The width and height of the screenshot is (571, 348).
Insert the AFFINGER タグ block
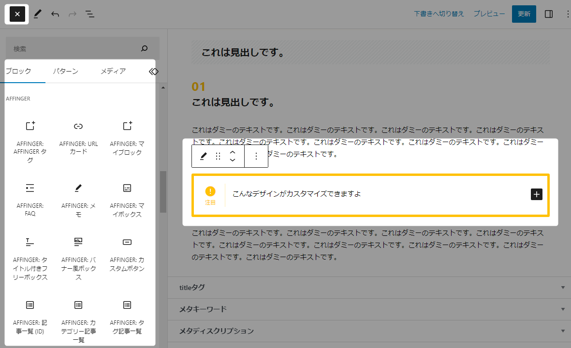(30, 142)
